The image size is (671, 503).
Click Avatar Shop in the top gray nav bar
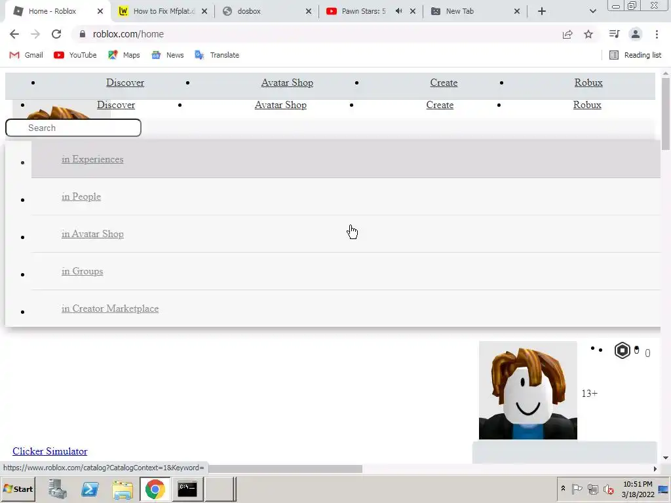[287, 83]
